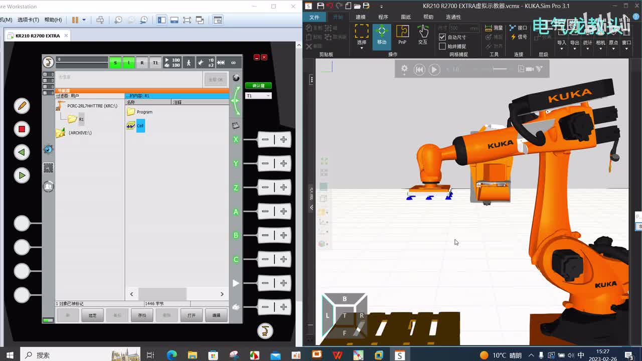Click the tool/base status indicator
The width and height of the screenshot is (642, 361).
click(206, 63)
